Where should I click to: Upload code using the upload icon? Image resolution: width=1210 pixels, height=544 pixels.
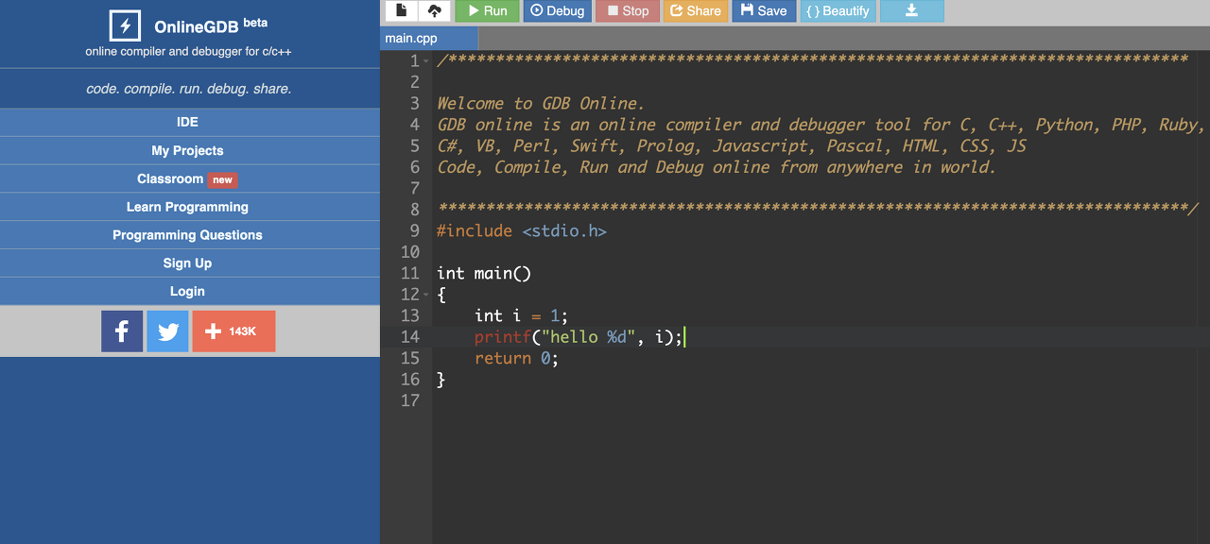pos(434,10)
